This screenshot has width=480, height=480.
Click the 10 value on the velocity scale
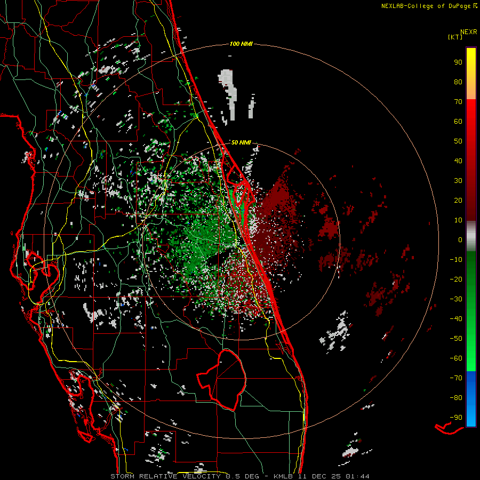pos(458,220)
